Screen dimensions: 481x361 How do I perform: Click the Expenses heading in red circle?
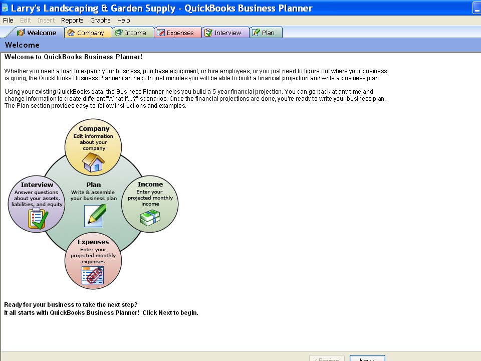pyautogui.click(x=93, y=242)
